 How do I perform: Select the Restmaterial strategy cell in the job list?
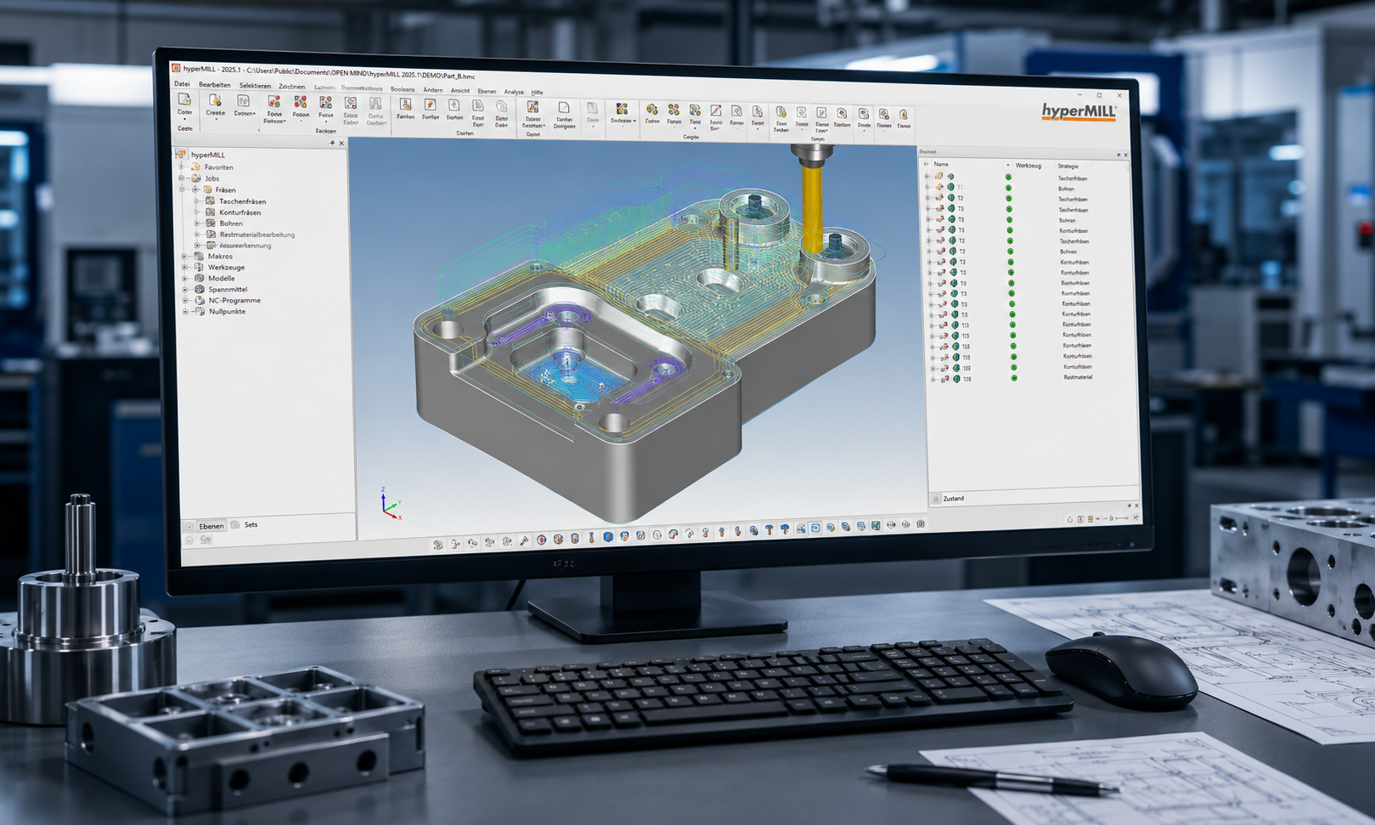(x=1078, y=377)
